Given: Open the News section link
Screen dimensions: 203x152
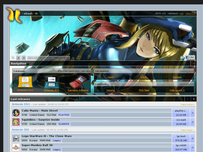Looking at the screenshot, I should (111, 77).
